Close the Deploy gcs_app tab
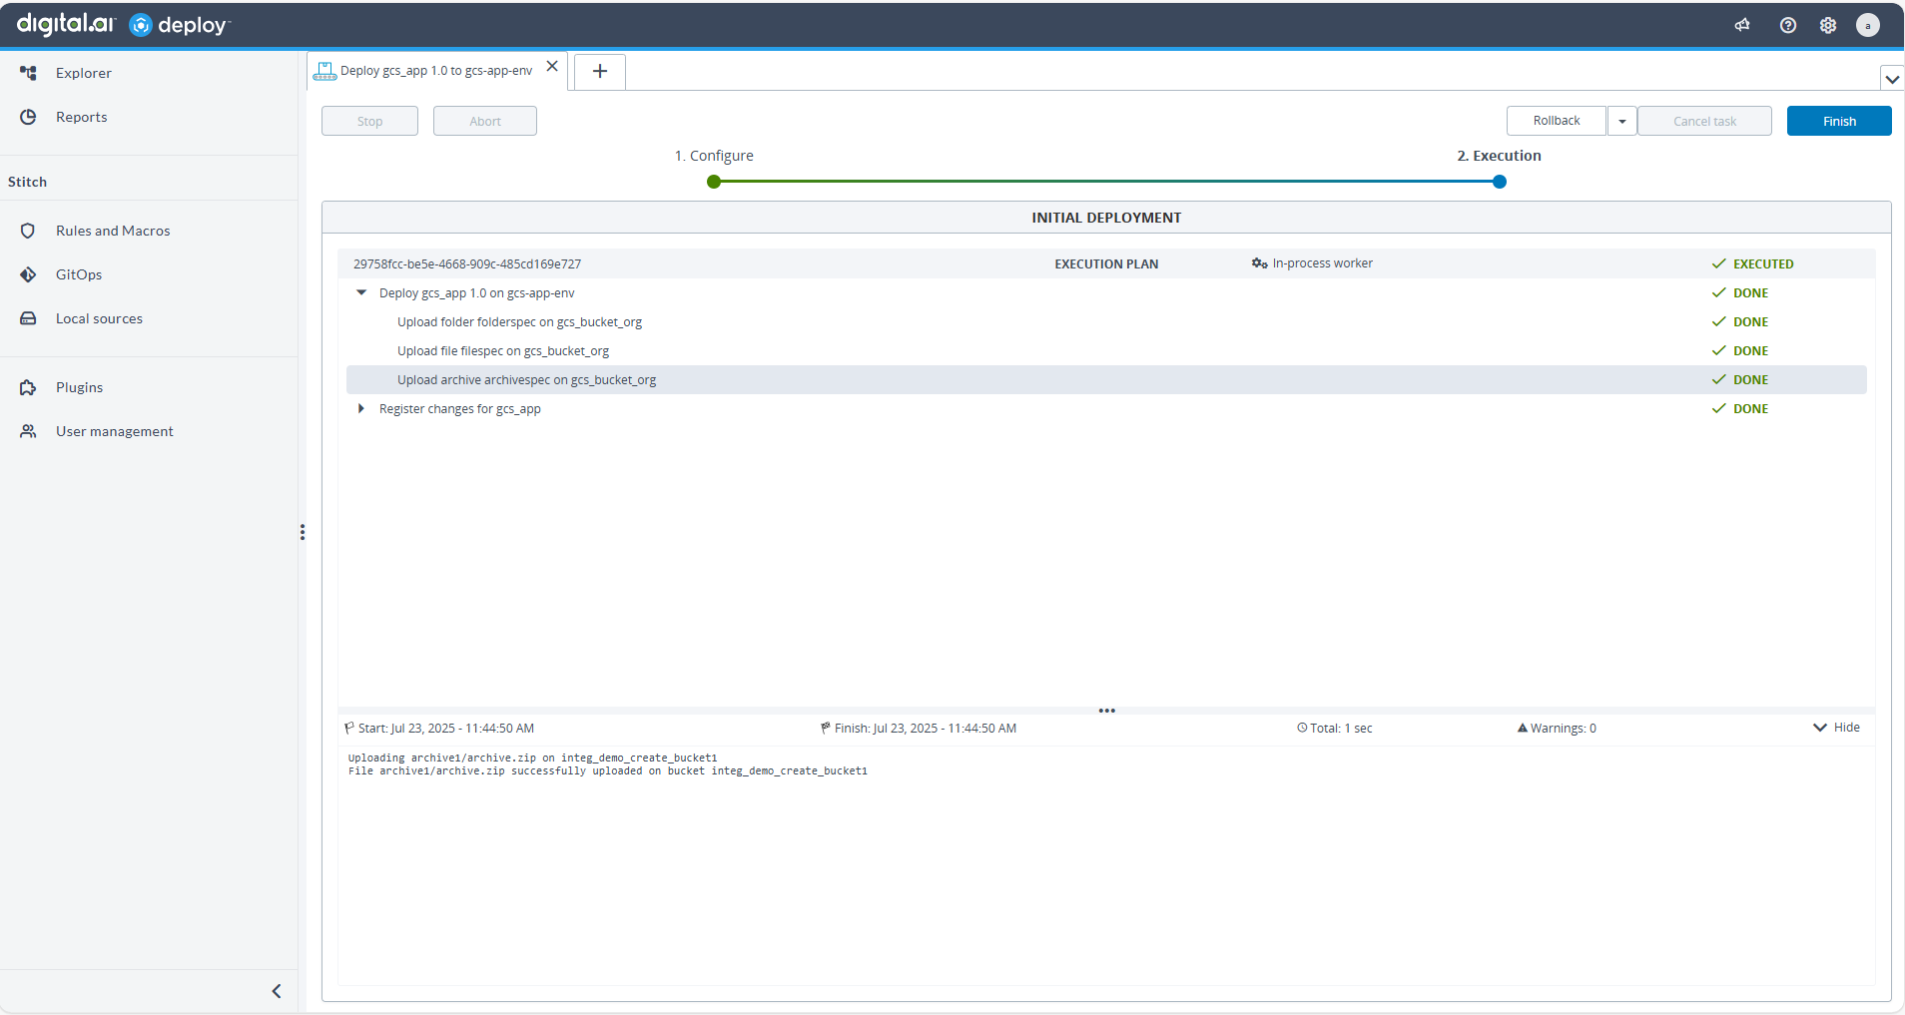1905x1015 pixels. tap(552, 67)
